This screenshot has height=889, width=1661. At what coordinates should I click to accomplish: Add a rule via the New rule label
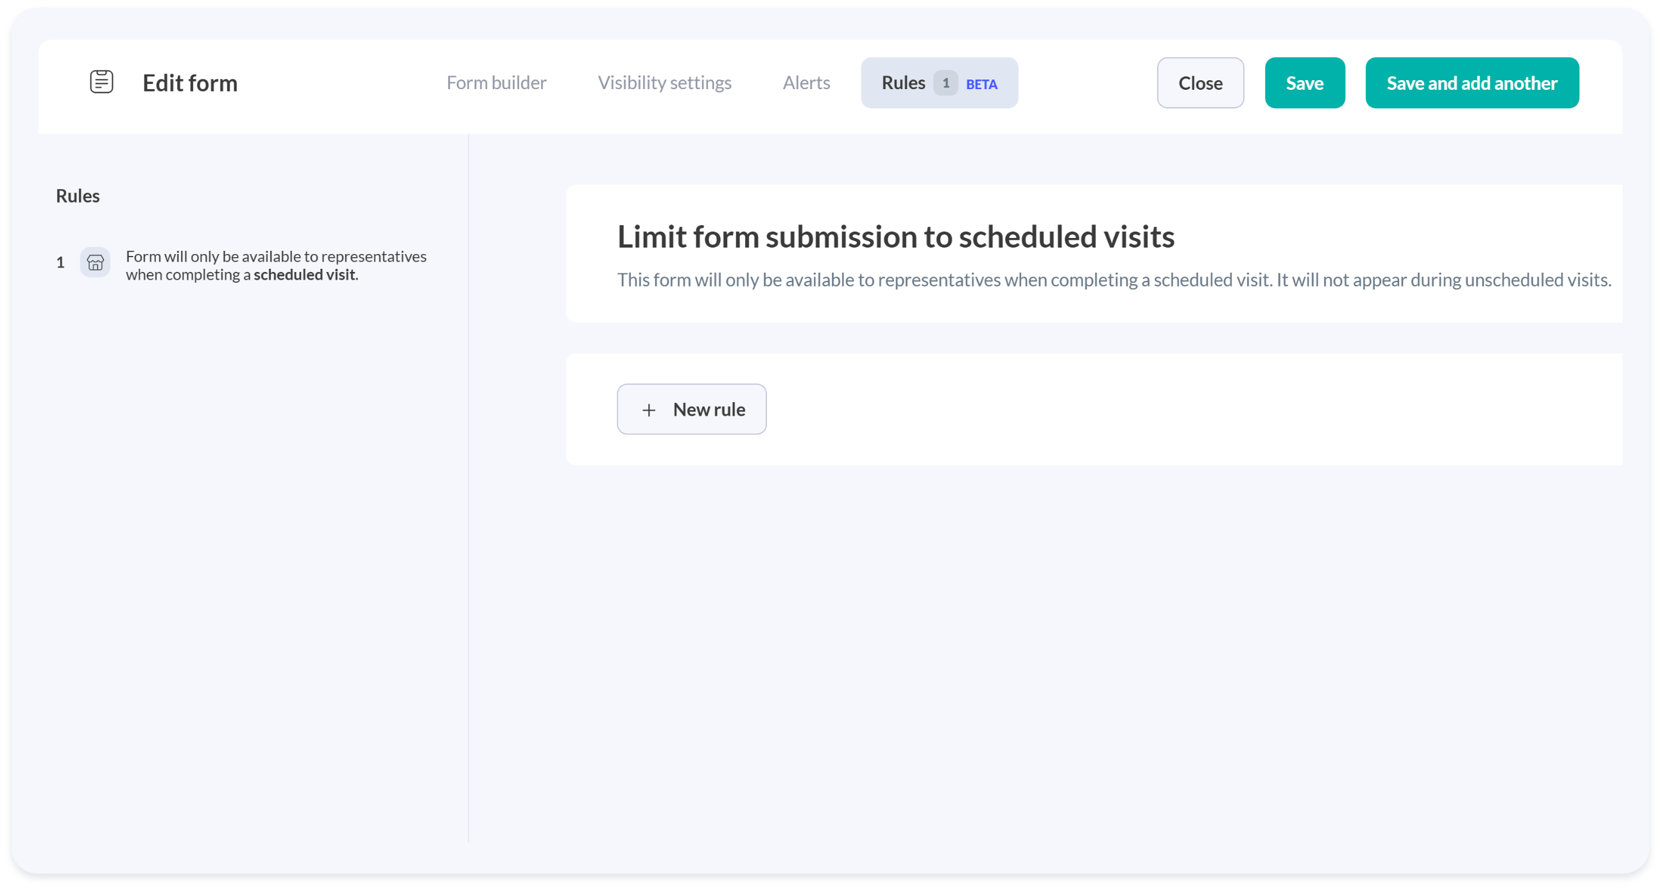709,410
